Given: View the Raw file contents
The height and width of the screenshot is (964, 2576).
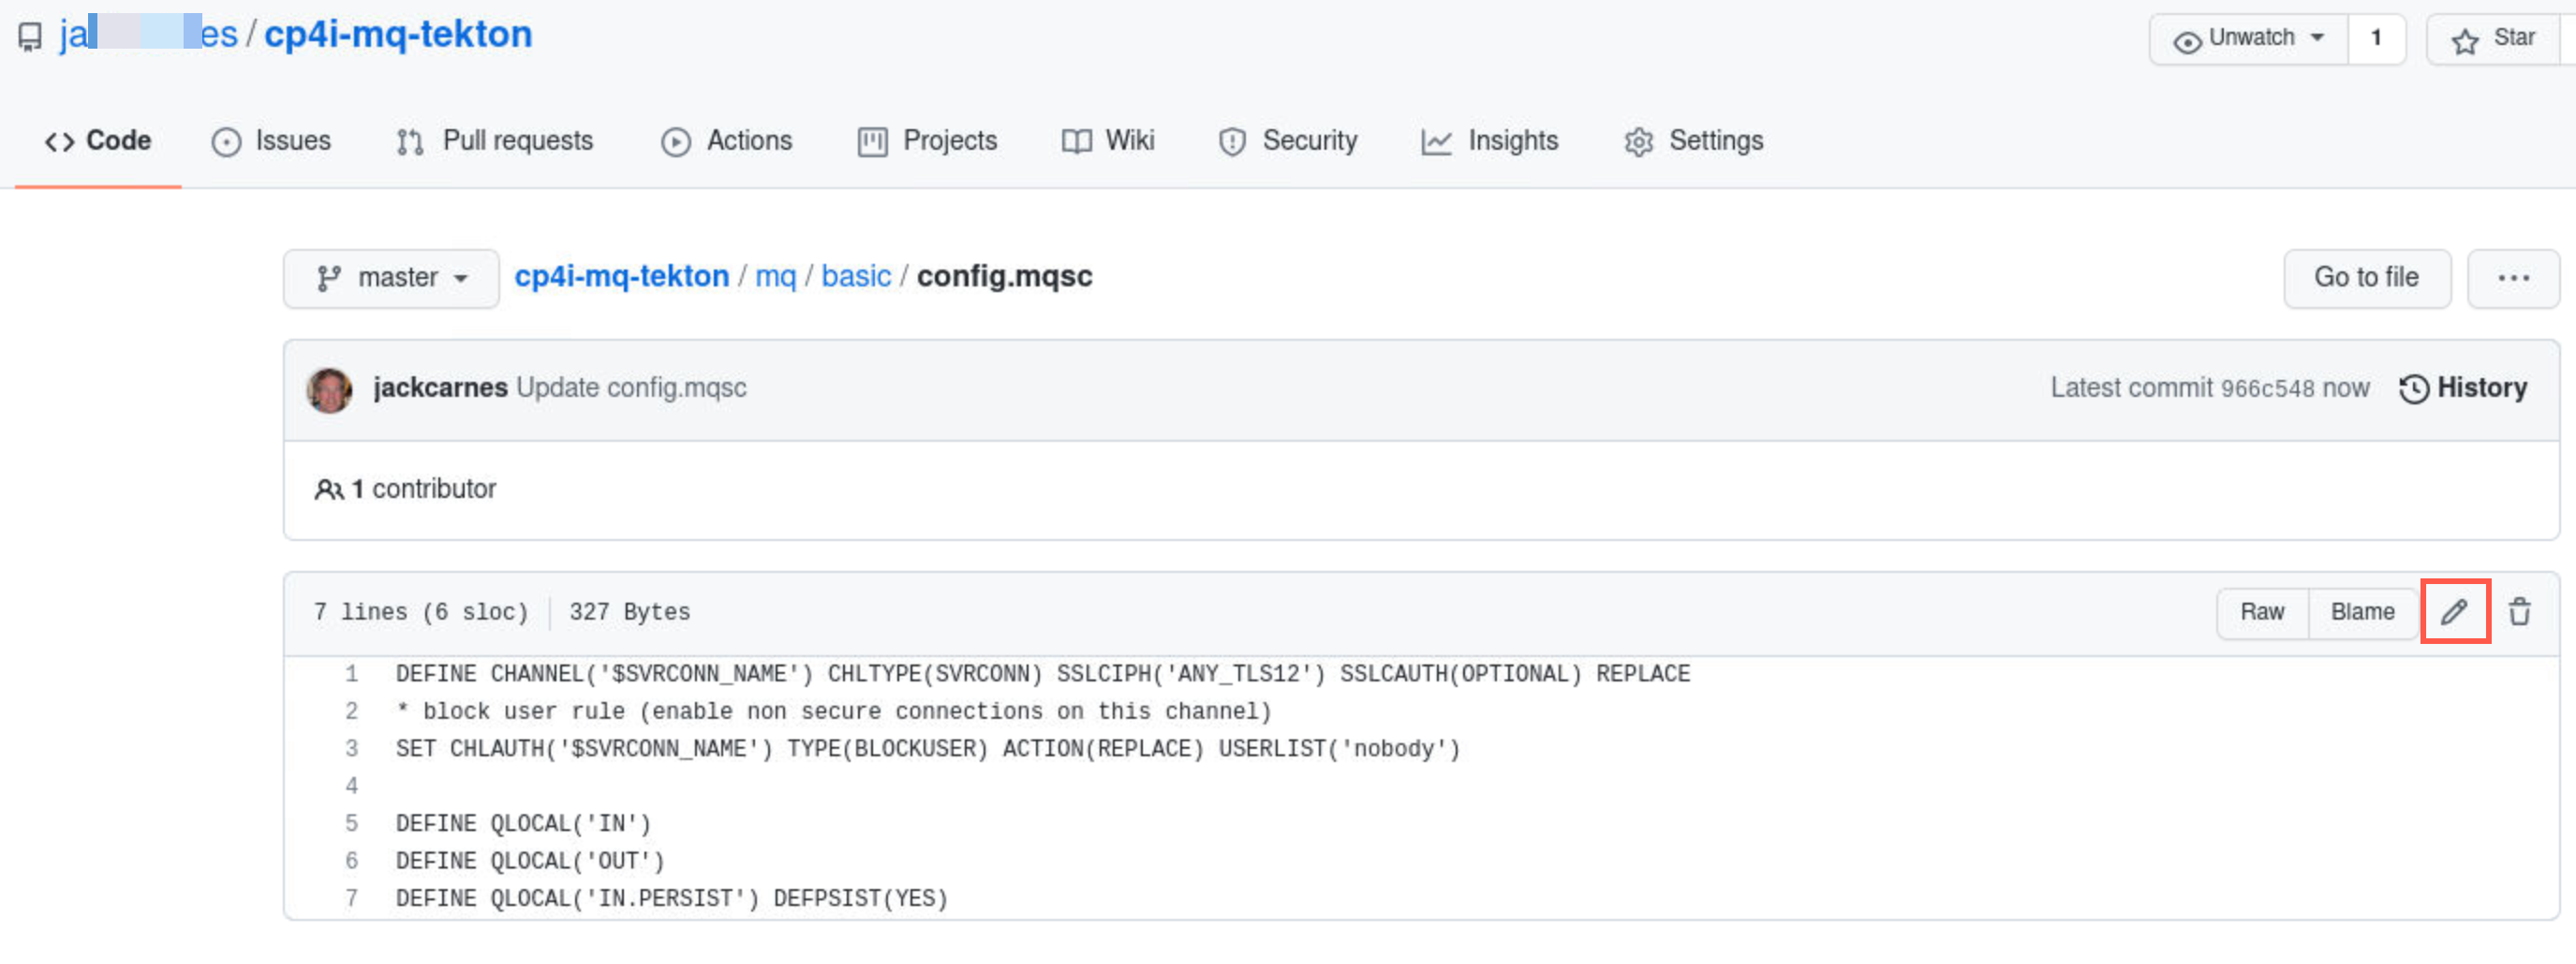Looking at the screenshot, I should (x=2262, y=611).
